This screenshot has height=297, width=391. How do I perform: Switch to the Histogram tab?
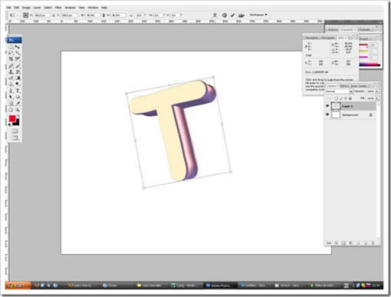click(x=327, y=38)
